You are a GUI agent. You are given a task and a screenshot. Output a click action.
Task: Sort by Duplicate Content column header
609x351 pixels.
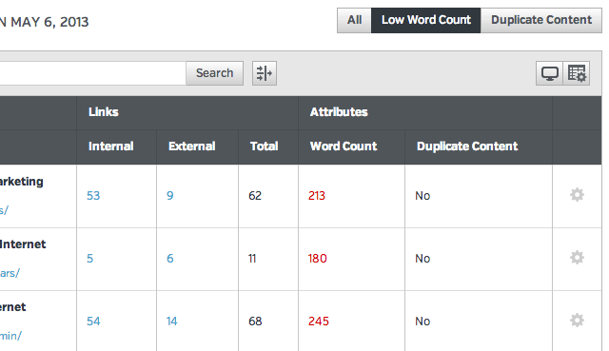tap(467, 146)
